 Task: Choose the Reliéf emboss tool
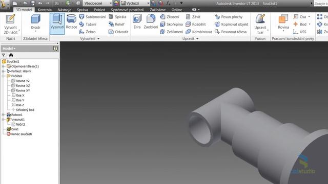116,25
